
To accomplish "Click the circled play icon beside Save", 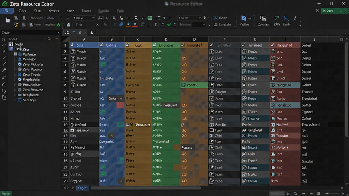I will 317,11.
